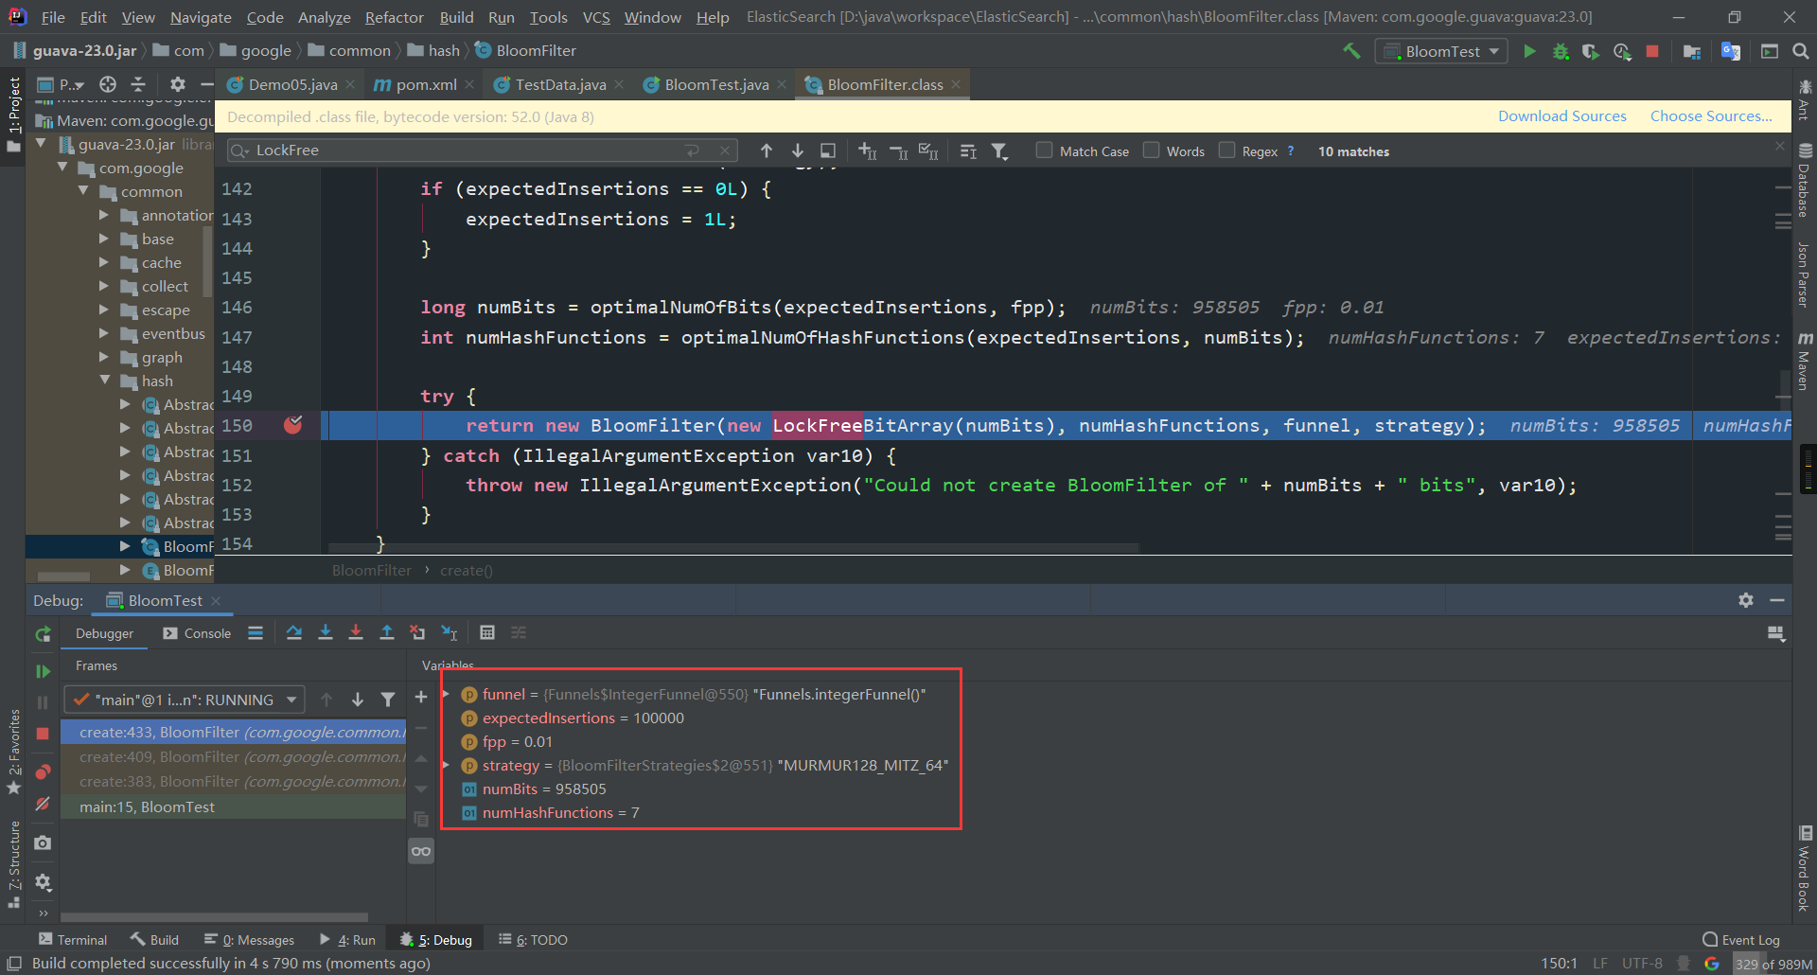Collapse the guava-23.0.jar tree node
Screen dimensions: 1817x975
click(41, 144)
